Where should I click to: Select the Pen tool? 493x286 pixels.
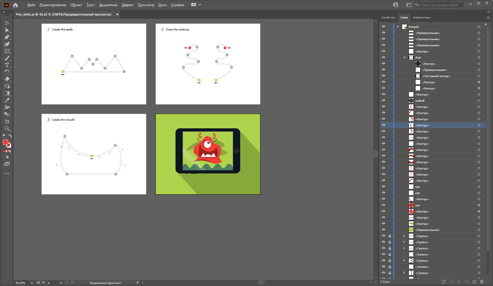tap(7, 37)
